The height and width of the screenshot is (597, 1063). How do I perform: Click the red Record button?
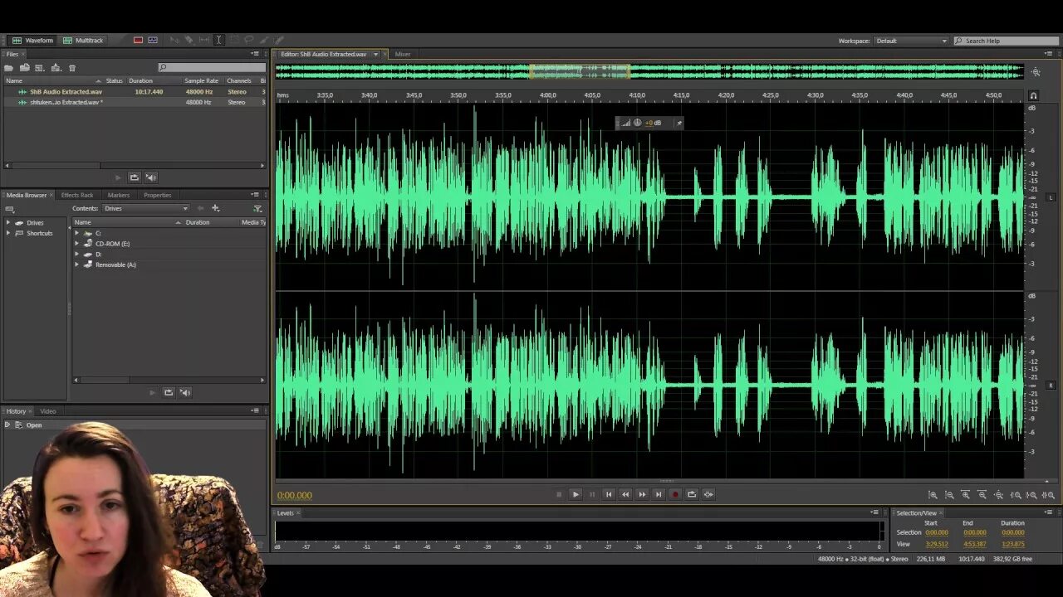coord(675,494)
